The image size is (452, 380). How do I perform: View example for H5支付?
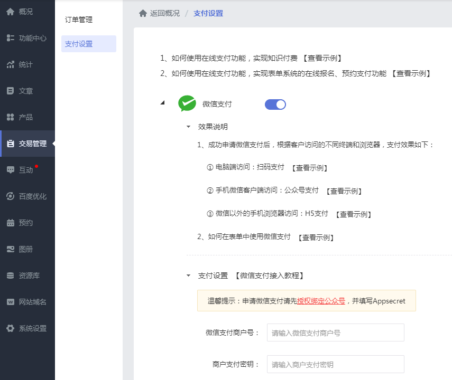354,214
